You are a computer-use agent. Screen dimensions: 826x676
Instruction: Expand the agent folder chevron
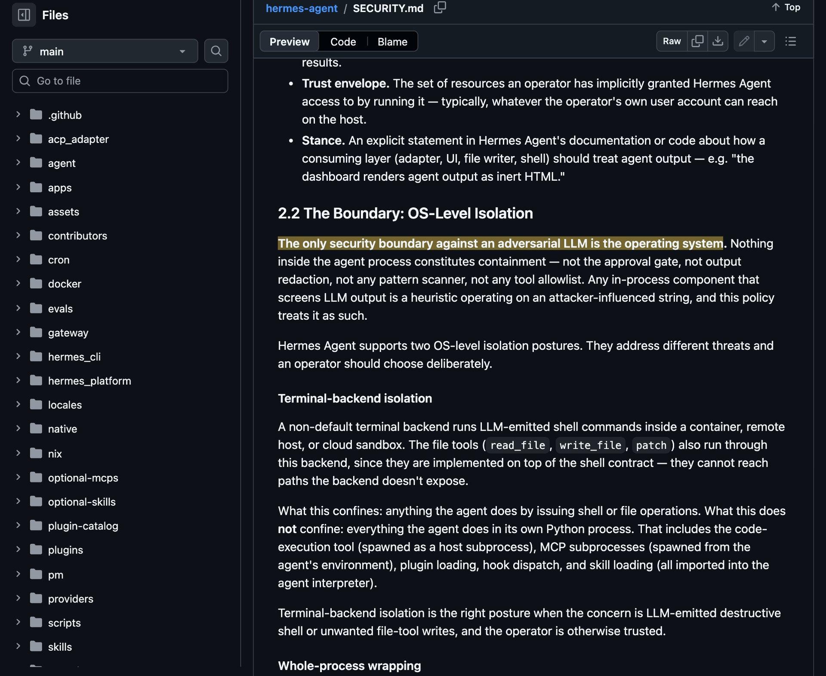click(18, 163)
